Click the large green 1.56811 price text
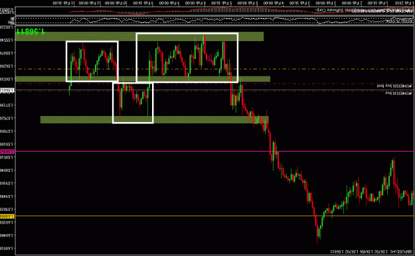 [x=31, y=31]
